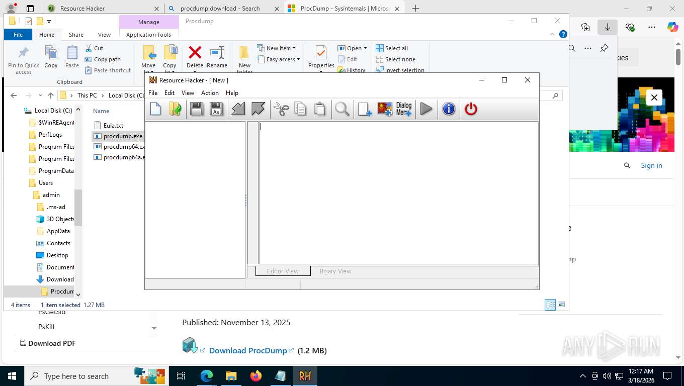Viewport: 684px width, 386px height.
Task: Click Copy path in Explorer ribbon
Action: [x=103, y=59]
